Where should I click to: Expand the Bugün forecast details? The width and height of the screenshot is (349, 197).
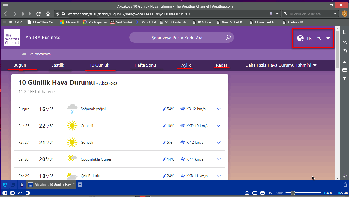[x=218, y=109]
